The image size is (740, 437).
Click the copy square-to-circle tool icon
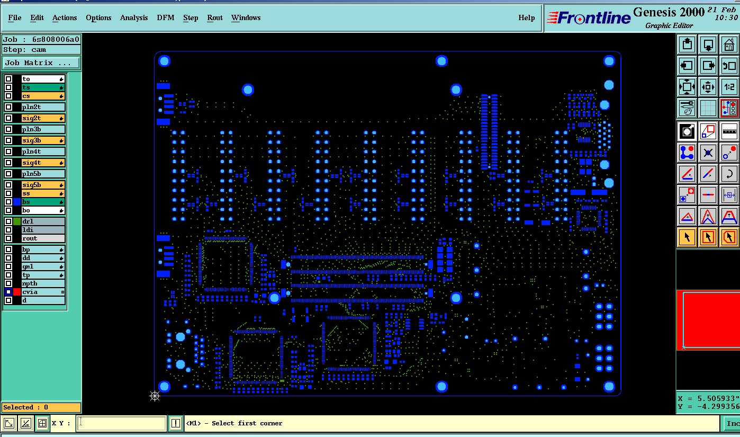coord(687,195)
